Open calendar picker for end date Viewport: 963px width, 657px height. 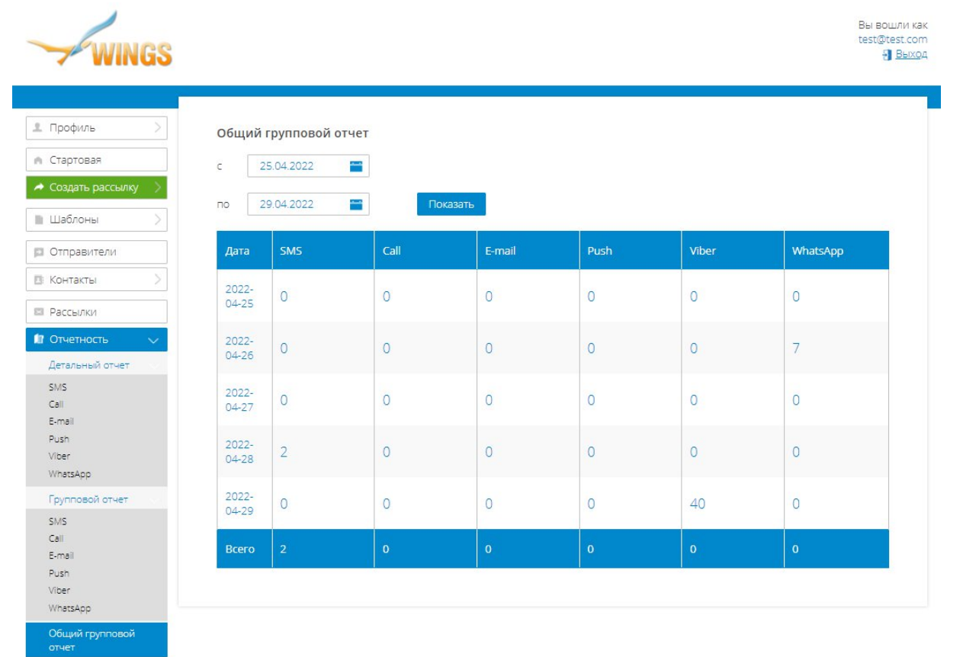tap(355, 204)
